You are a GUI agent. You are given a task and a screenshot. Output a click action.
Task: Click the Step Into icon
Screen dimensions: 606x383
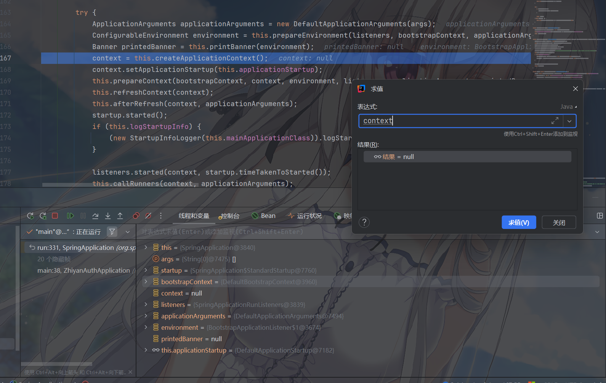tap(108, 216)
